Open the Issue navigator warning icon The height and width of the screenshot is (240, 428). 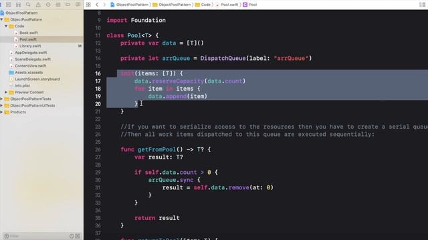(x=38, y=5)
